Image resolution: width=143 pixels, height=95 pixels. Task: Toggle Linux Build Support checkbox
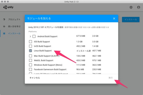[x=30, y=51]
